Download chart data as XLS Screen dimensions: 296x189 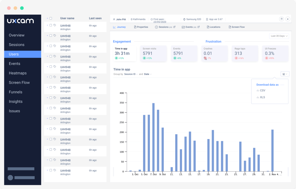[261, 97]
